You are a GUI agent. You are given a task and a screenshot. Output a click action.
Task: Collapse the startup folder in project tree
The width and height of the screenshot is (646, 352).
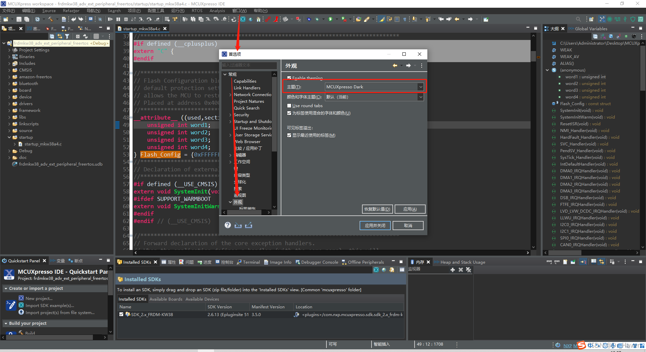(9, 137)
